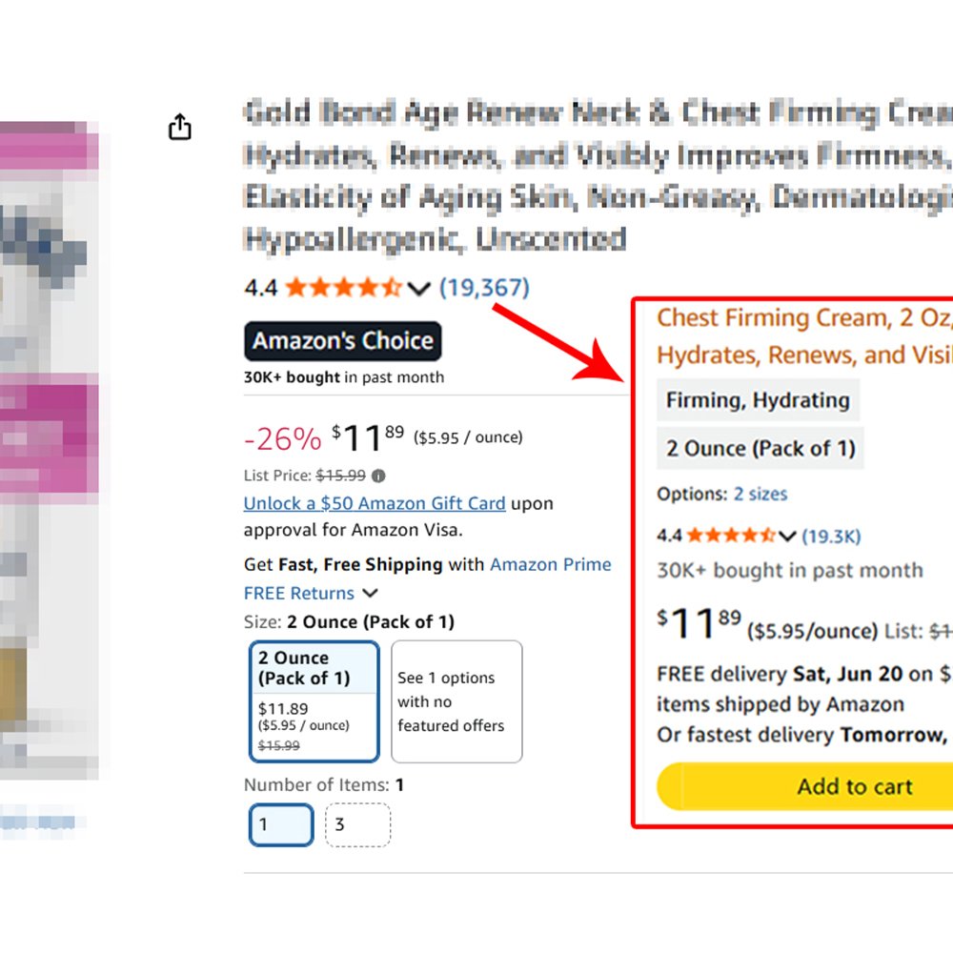The height and width of the screenshot is (953, 953).
Task: Expand the FREE Returns chevron
Action: 370,593
